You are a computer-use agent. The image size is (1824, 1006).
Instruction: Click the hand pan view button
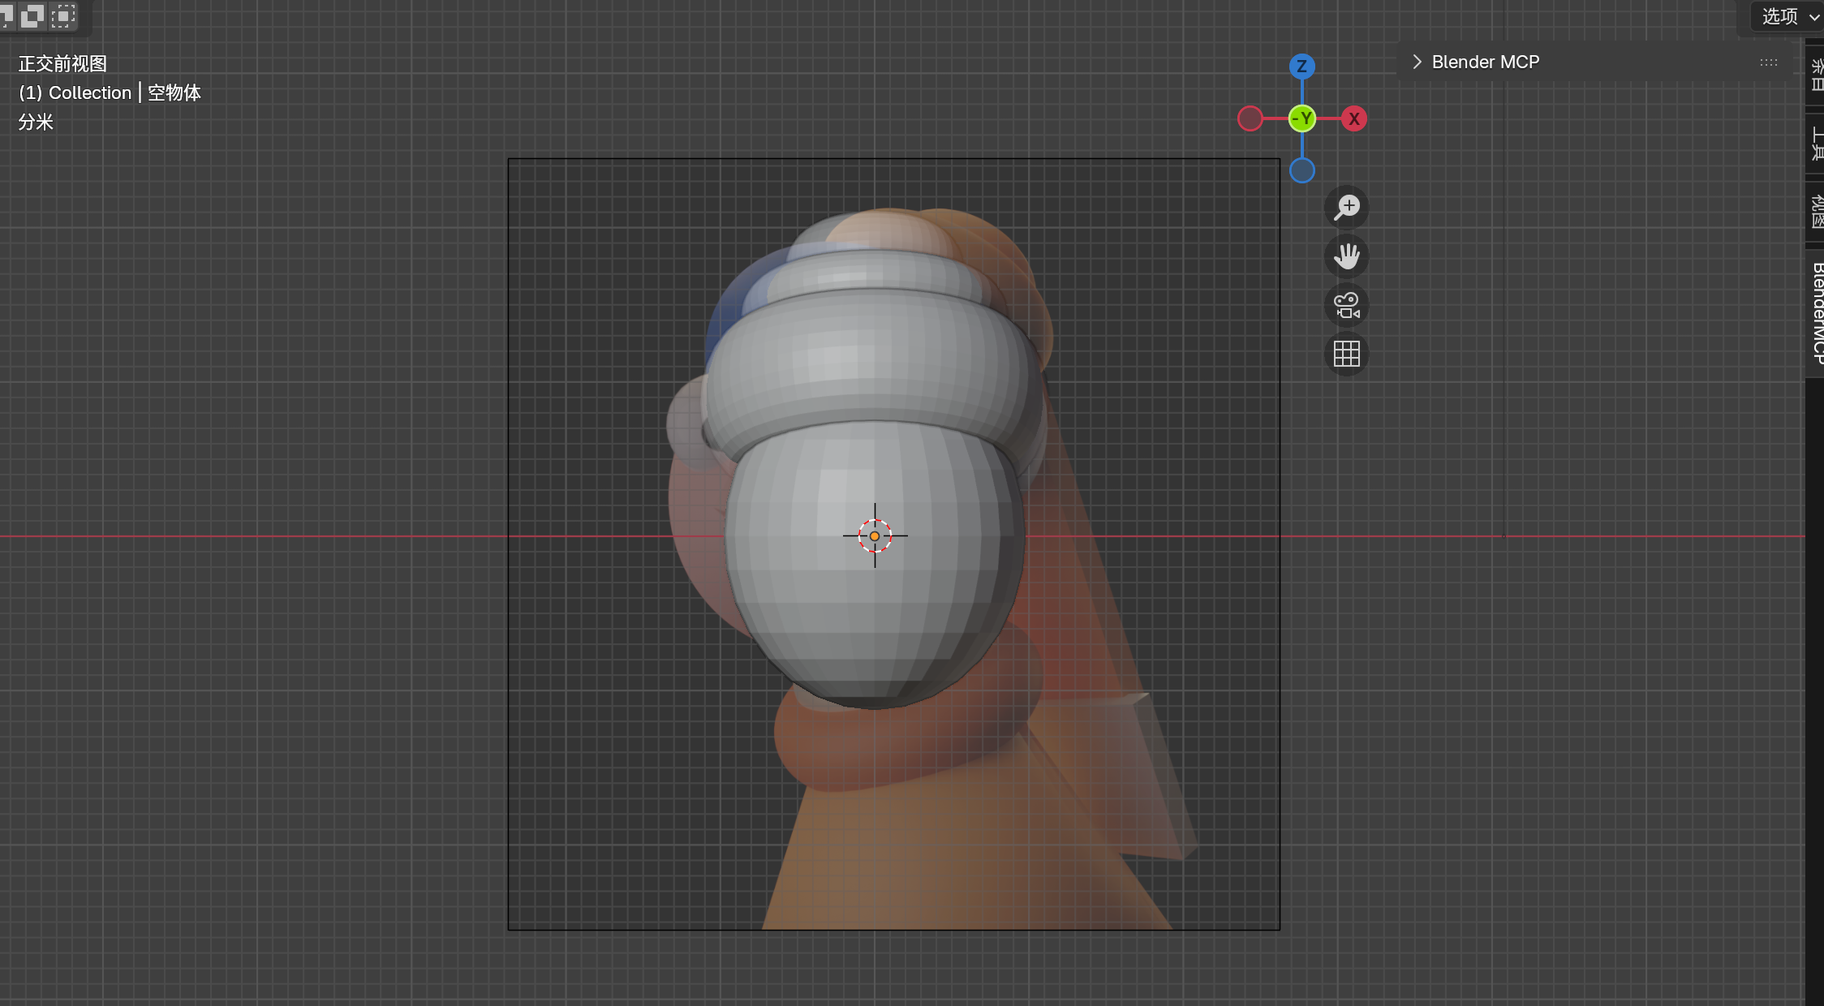coord(1346,256)
